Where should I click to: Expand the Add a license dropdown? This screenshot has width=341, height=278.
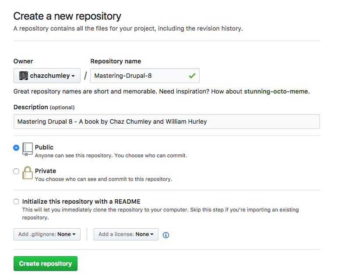coord(126,234)
